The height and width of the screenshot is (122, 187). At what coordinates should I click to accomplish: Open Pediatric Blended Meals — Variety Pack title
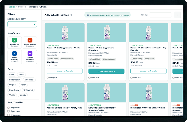64,108
